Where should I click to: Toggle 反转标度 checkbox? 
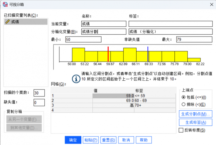point(181,130)
